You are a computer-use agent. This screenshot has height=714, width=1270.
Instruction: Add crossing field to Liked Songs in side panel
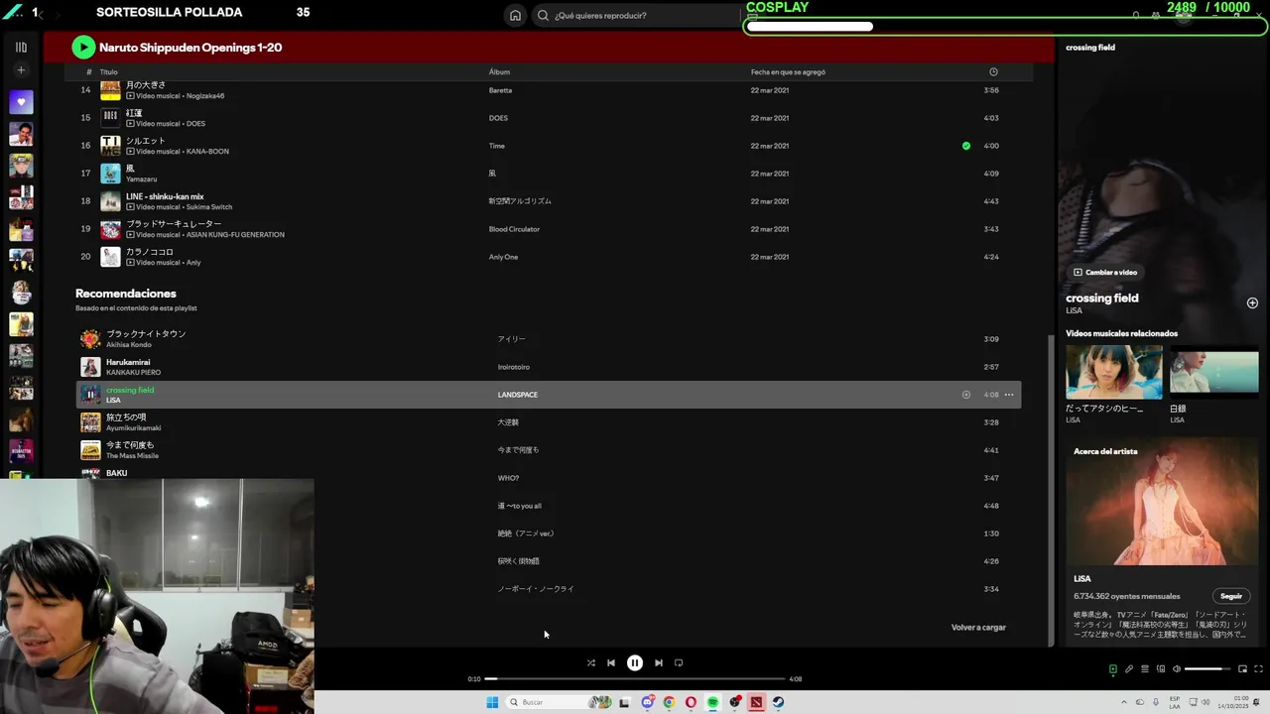pos(1252,302)
